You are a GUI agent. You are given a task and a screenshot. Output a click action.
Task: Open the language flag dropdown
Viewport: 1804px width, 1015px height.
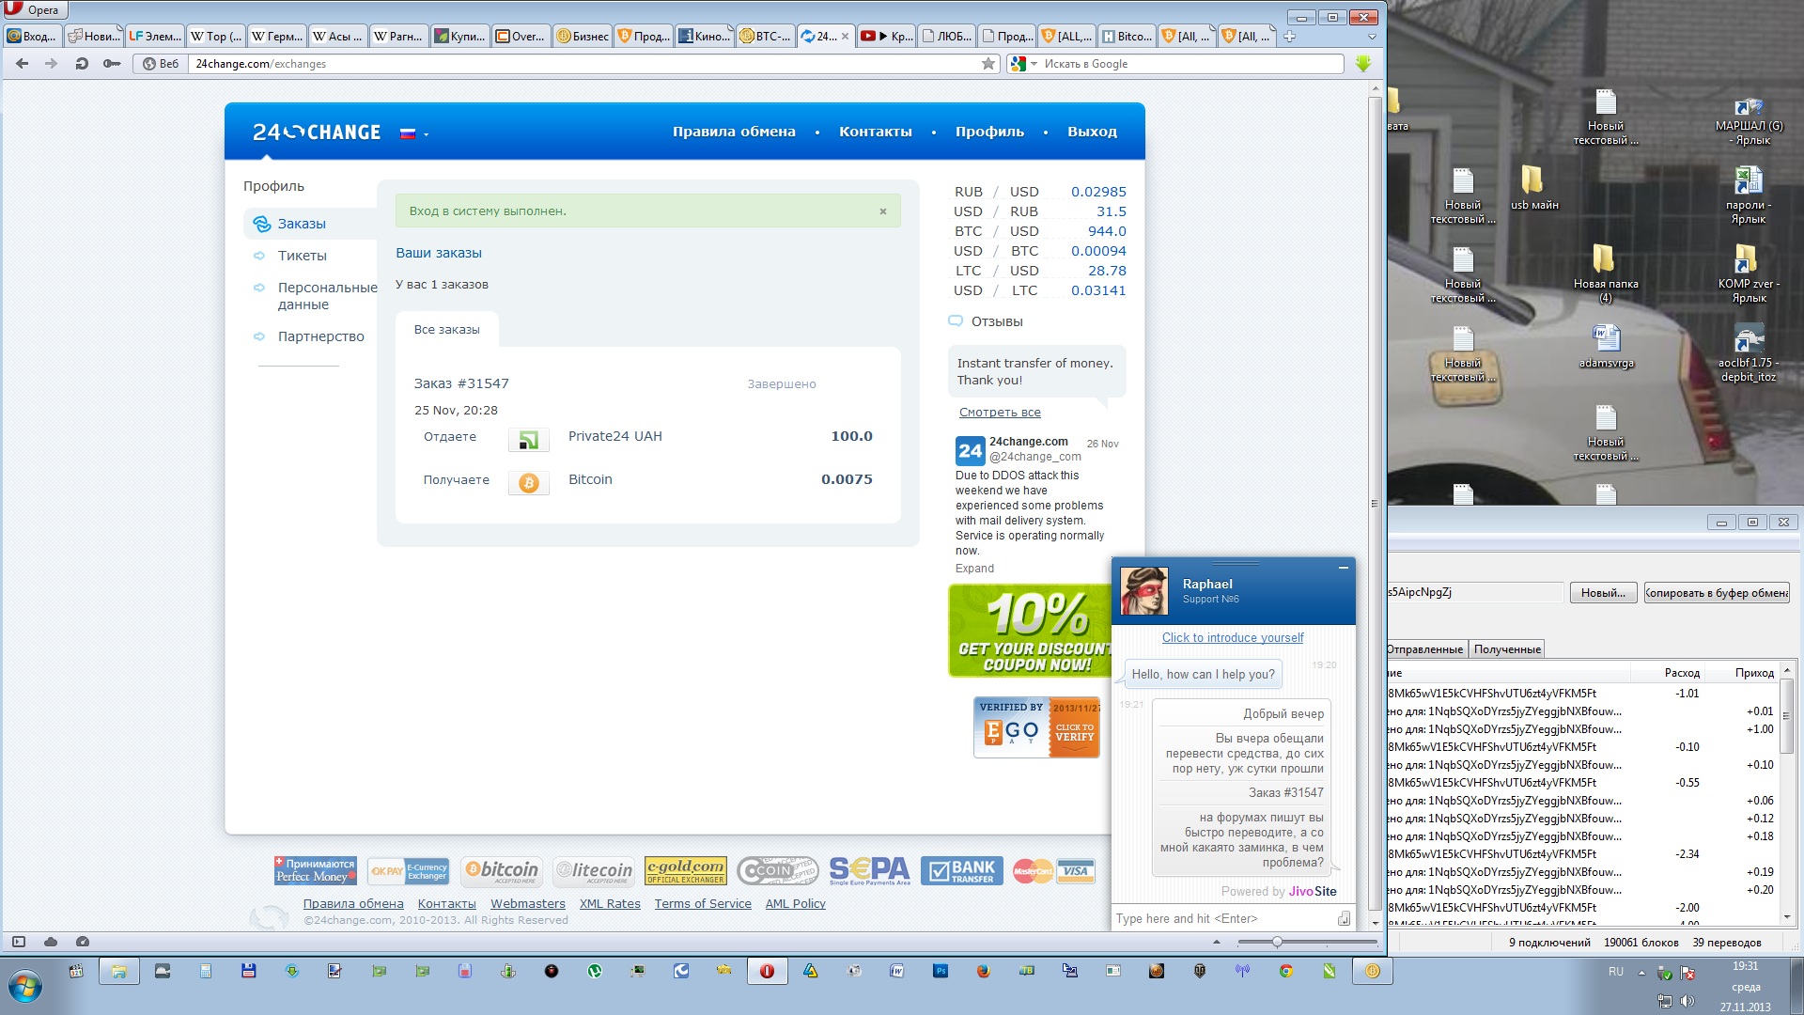click(414, 133)
